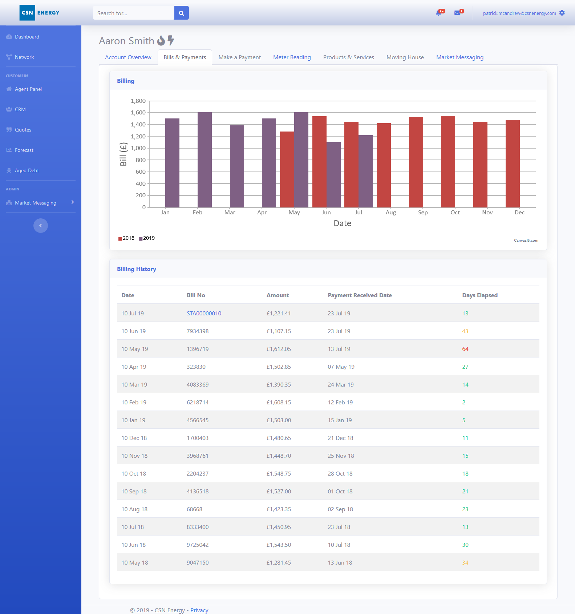The width and height of the screenshot is (575, 614).
Task: Toggle the 2019 legend series
Action: (147, 238)
